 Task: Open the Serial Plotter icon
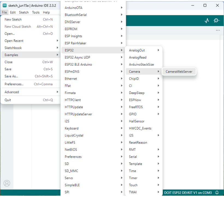point(207,21)
